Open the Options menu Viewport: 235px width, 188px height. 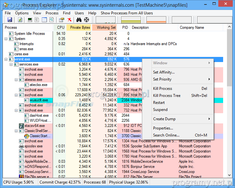pos(22,13)
